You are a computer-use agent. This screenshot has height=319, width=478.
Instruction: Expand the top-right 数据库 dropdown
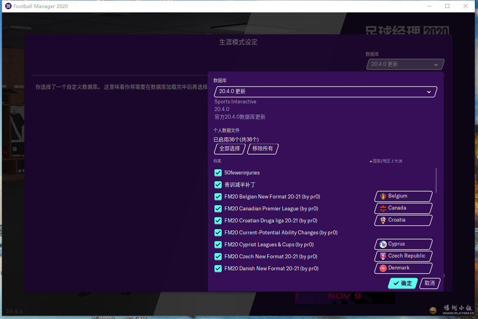[x=405, y=64]
